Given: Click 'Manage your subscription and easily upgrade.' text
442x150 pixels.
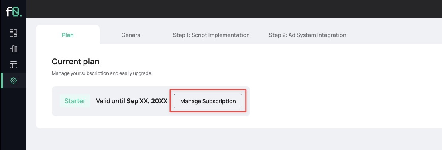Looking at the screenshot, I should point(102,73).
